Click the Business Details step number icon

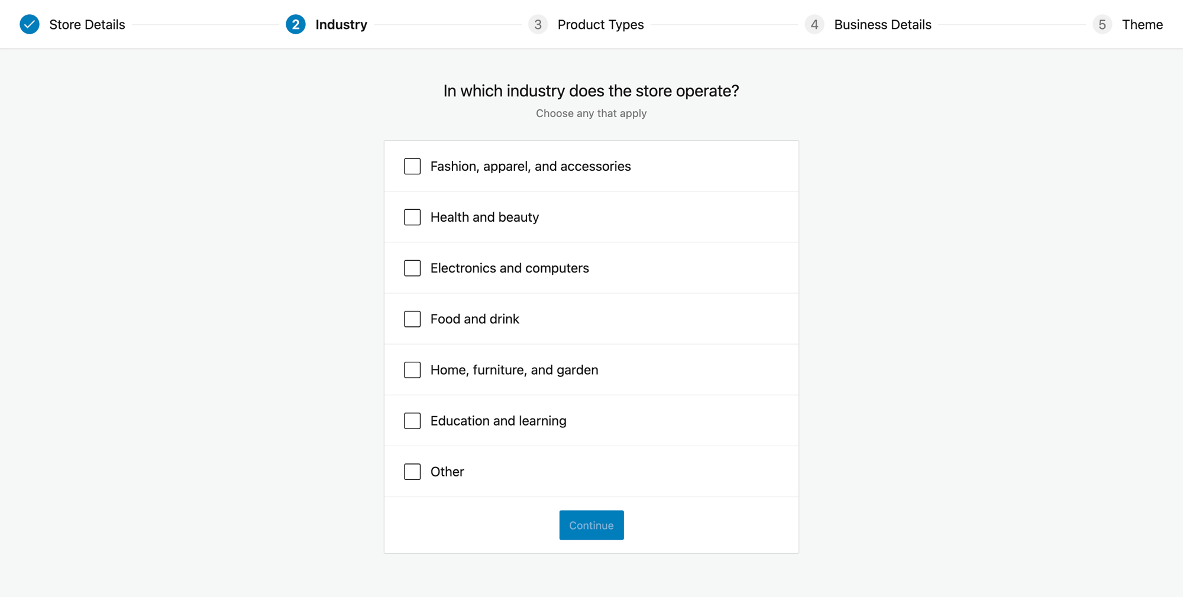point(814,24)
